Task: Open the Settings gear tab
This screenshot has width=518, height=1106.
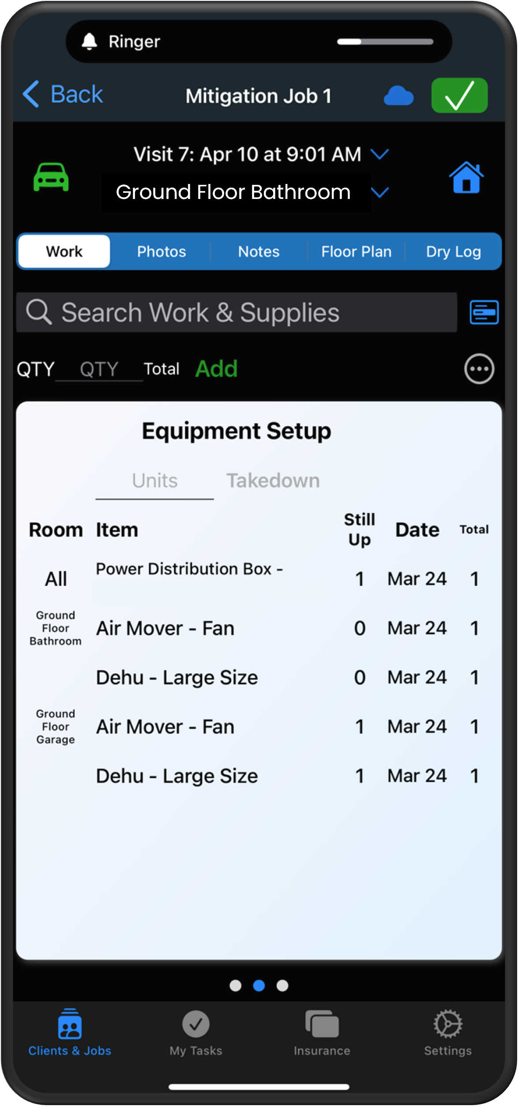Action: point(447,1032)
